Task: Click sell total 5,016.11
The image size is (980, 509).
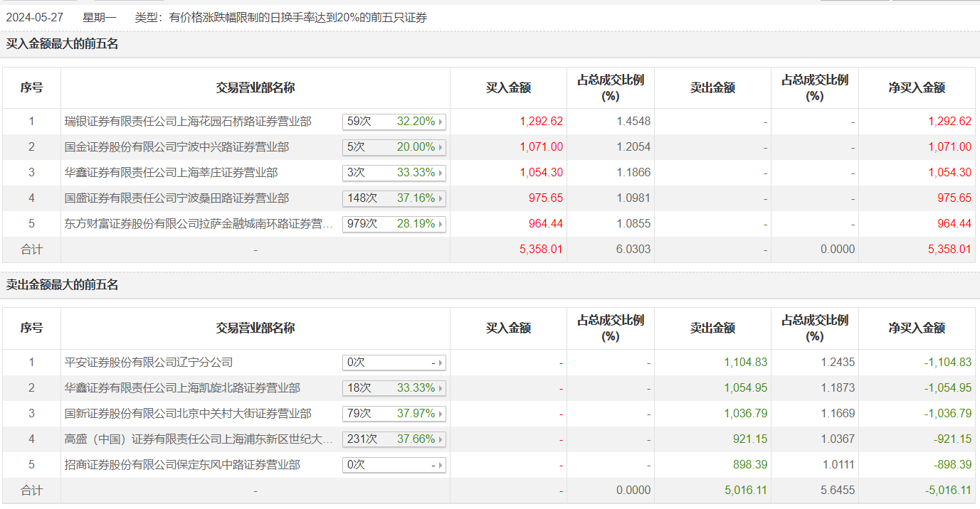Action: click(746, 491)
